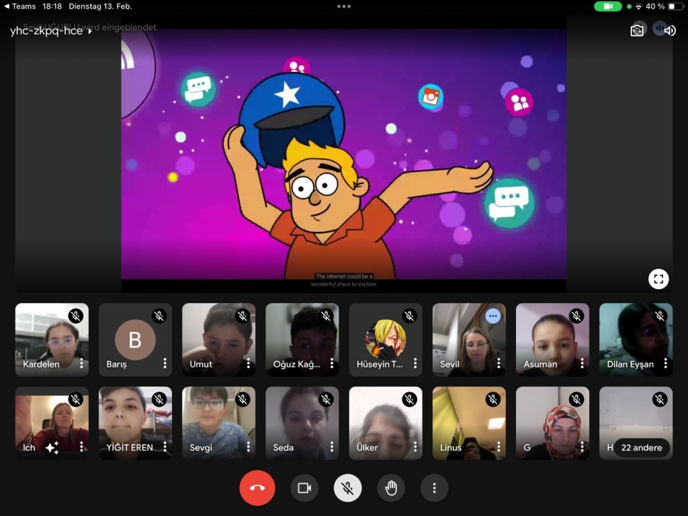
Task: Unmute your microphone in the bottom bar
Action: (347, 488)
